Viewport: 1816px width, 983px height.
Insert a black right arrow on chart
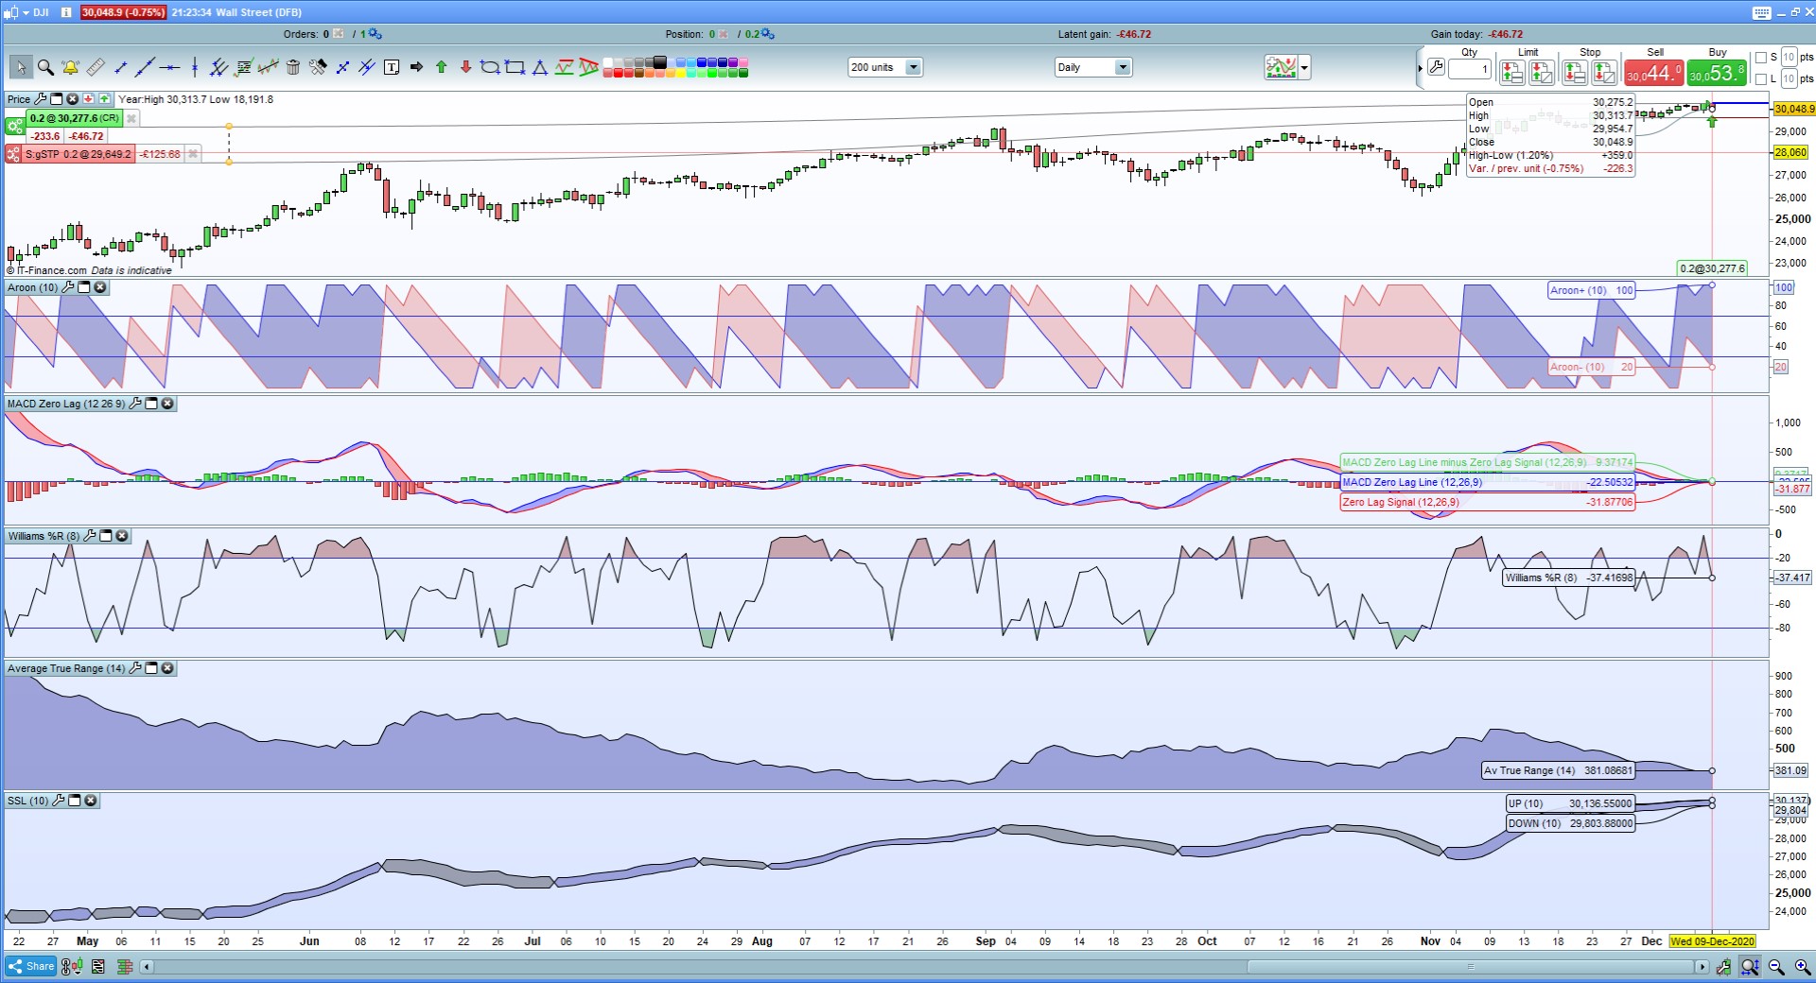point(416,67)
